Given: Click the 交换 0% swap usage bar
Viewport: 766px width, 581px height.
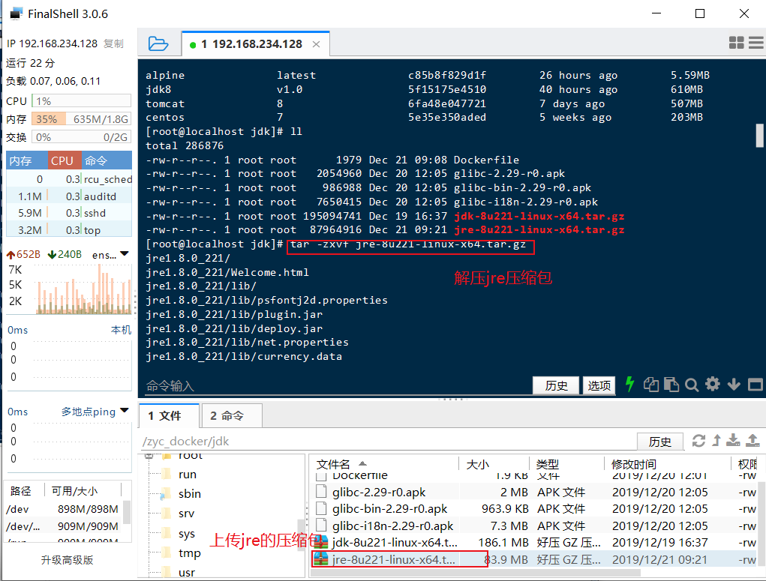Looking at the screenshot, I should [81, 137].
